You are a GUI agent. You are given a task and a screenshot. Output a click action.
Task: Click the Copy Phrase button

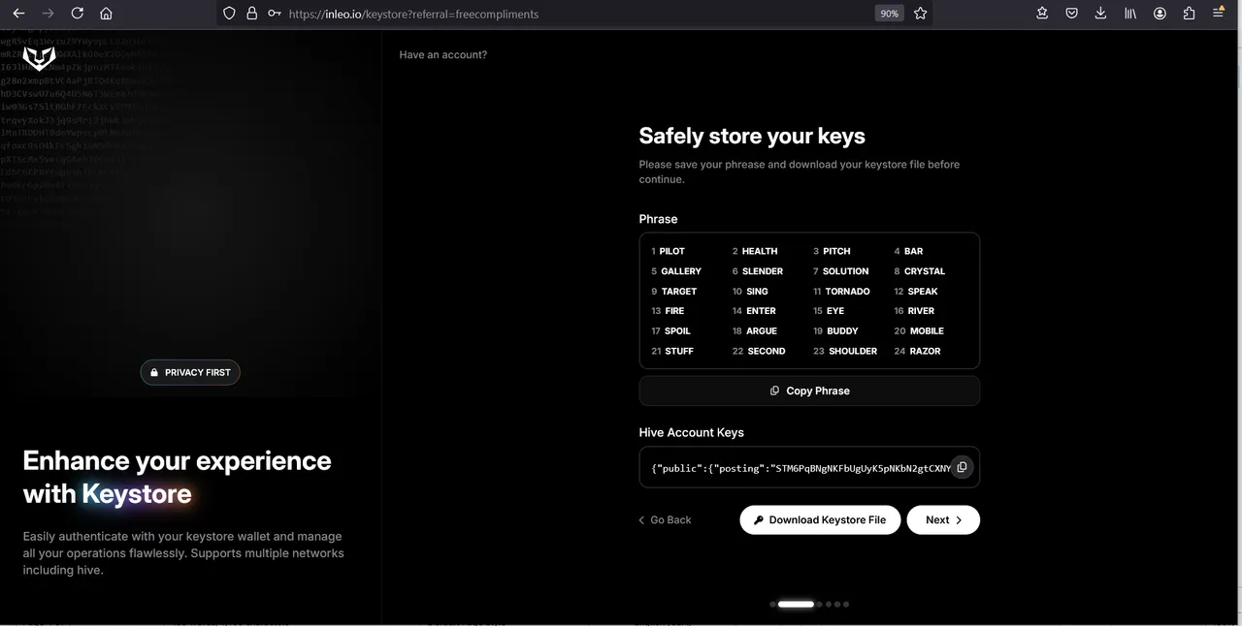pos(809,391)
